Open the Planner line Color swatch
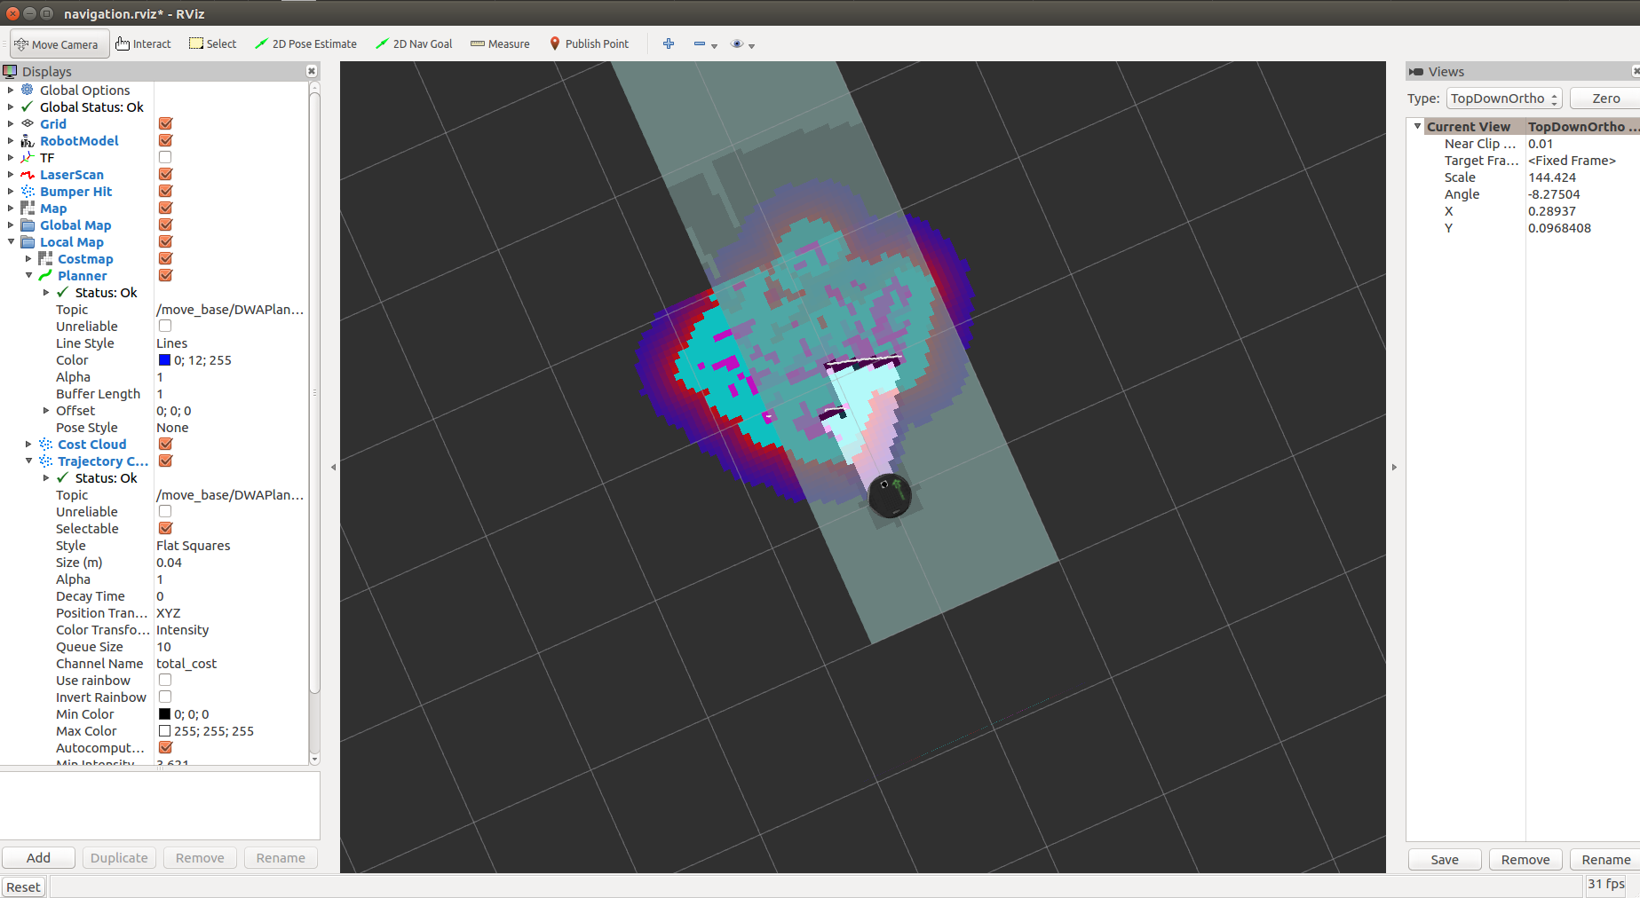The width and height of the screenshot is (1640, 898). point(163,359)
